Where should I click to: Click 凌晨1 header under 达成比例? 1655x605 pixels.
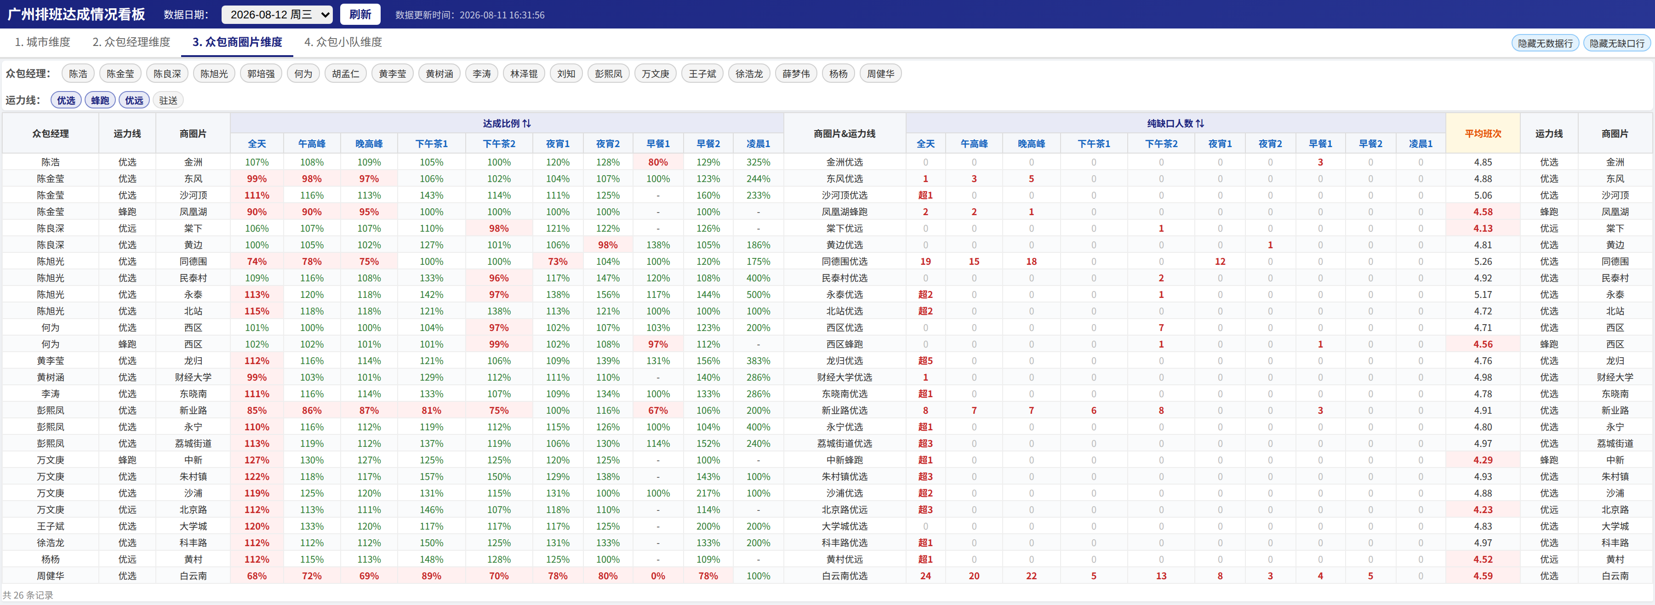coord(758,144)
